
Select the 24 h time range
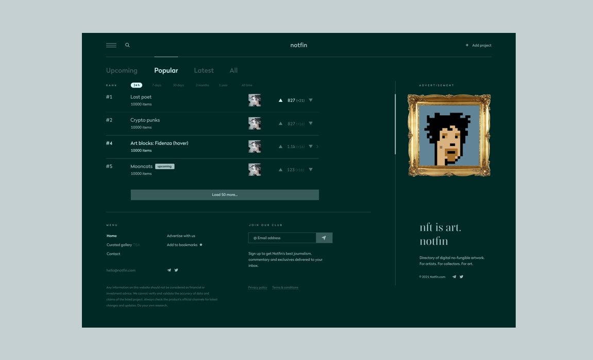[136, 85]
